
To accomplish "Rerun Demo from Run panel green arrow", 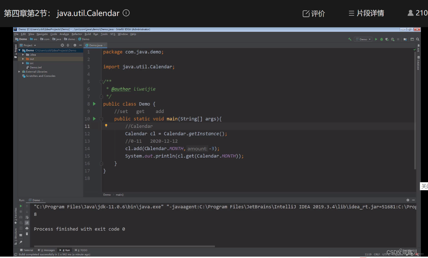I will coord(21,206).
